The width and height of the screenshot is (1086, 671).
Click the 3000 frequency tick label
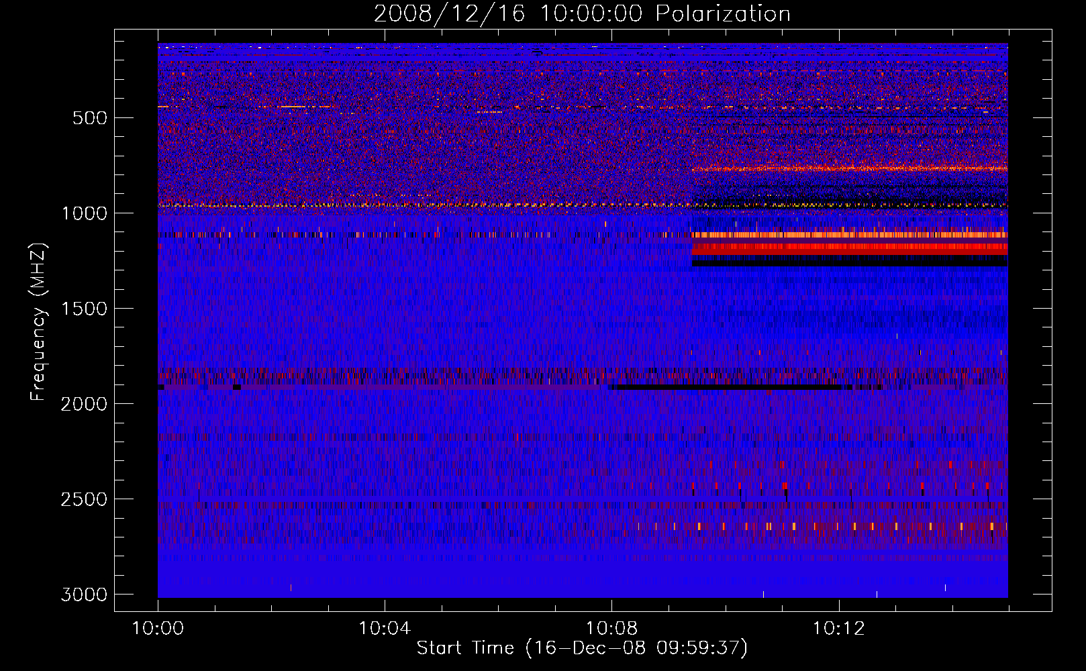click(84, 595)
